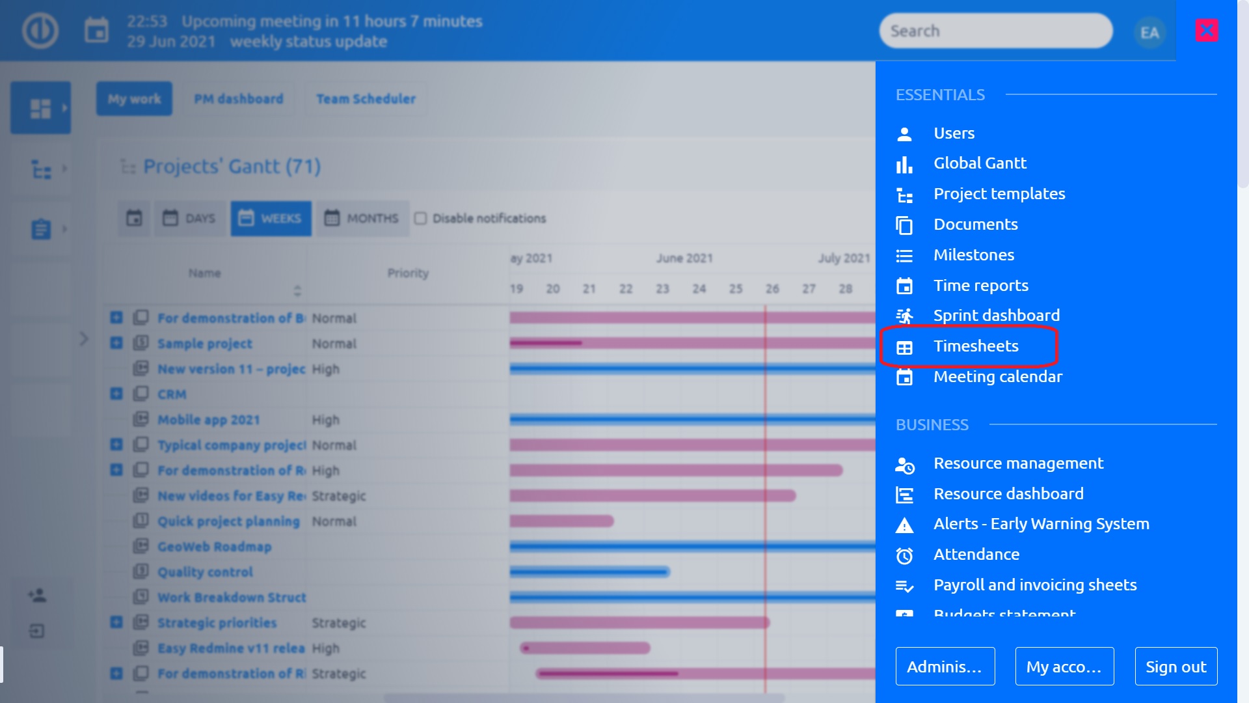This screenshot has height=703, width=1249.
Task: Open the Meeting calendar icon
Action: [x=904, y=376]
